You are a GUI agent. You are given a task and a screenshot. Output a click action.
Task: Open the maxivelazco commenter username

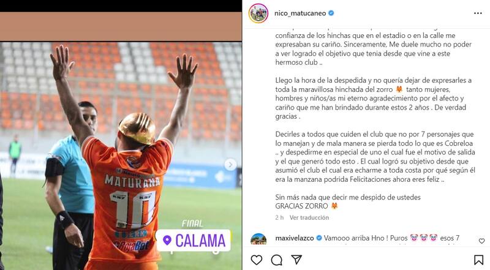(295, 238)
